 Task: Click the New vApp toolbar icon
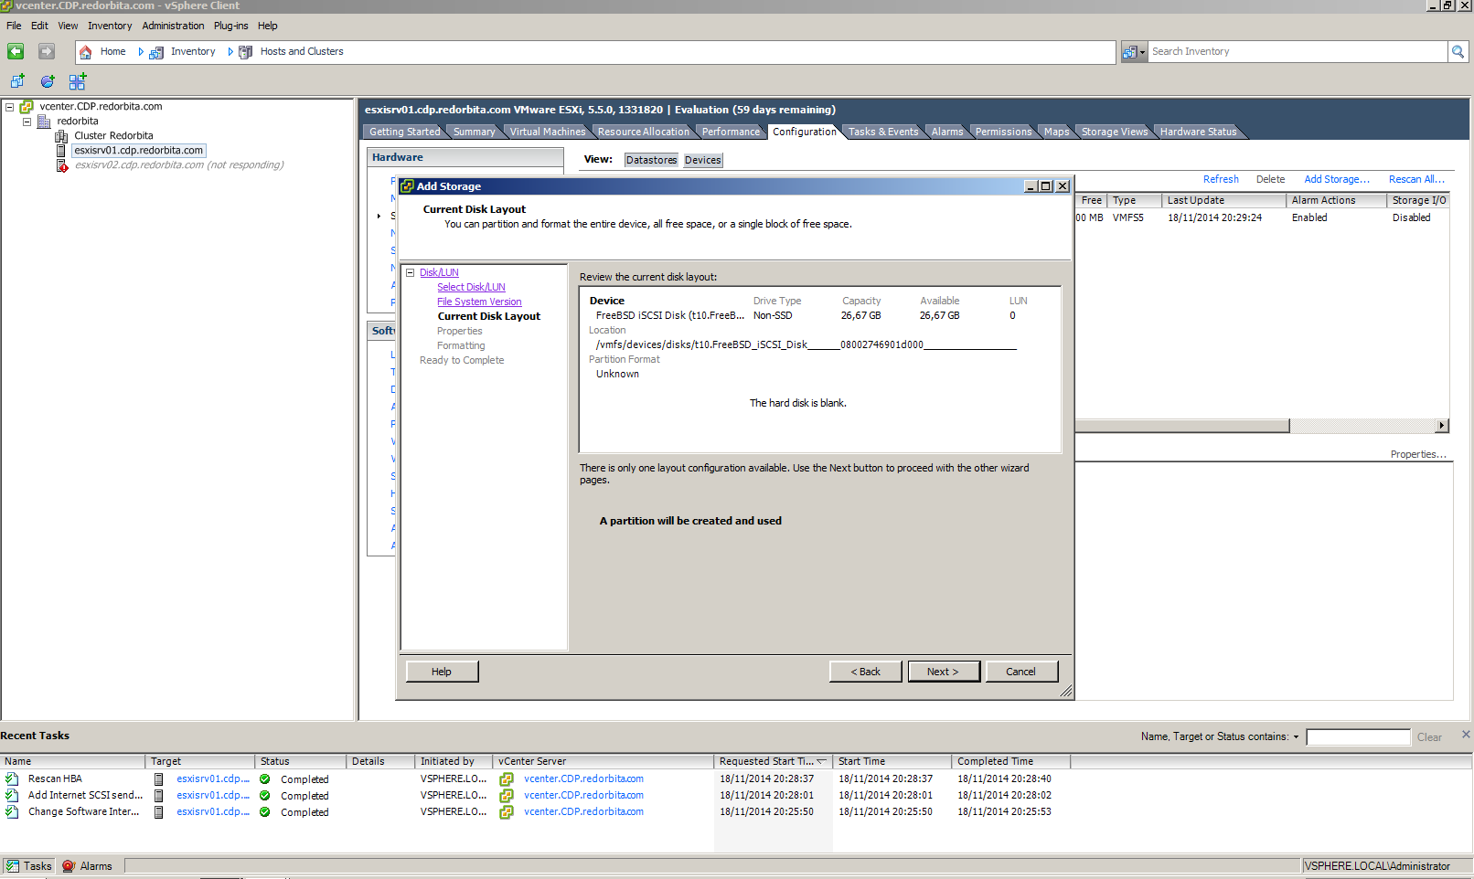(78, 81)
